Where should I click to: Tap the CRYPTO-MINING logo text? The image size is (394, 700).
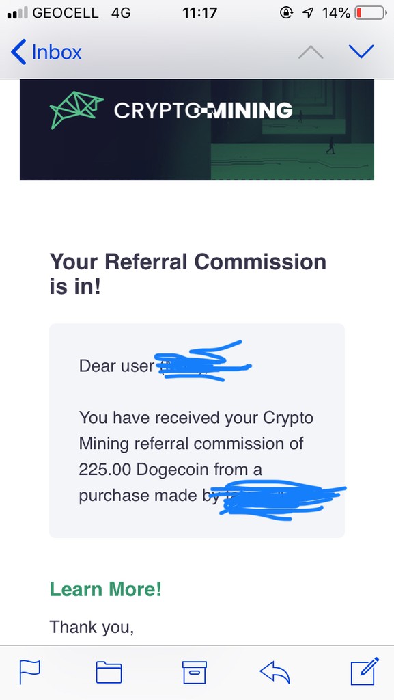pos(203,110)
